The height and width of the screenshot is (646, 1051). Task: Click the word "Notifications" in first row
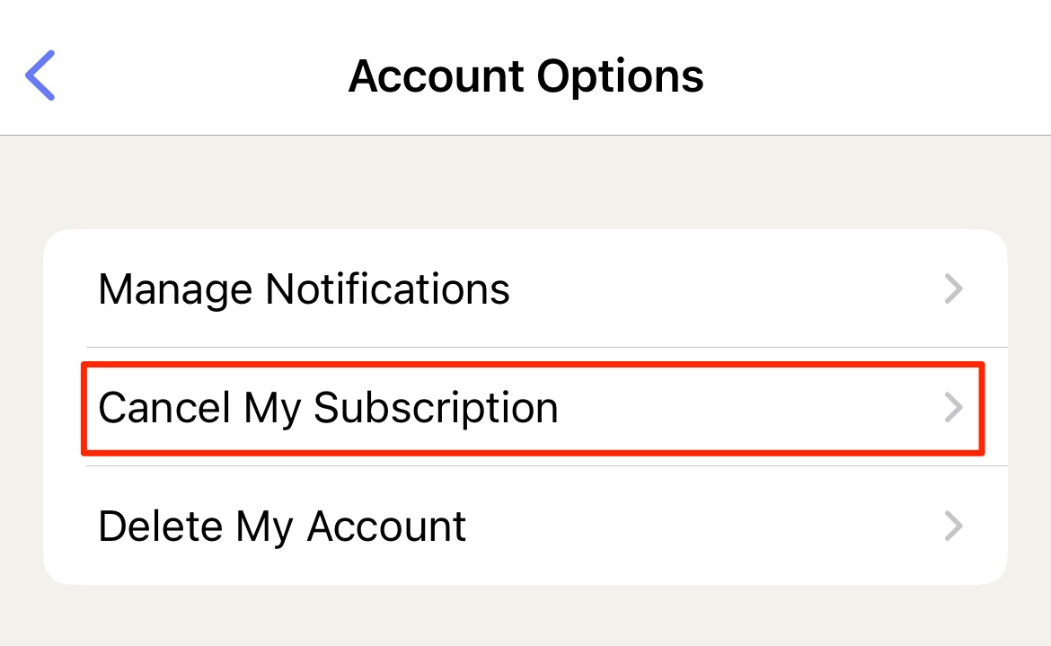(387, 288)
